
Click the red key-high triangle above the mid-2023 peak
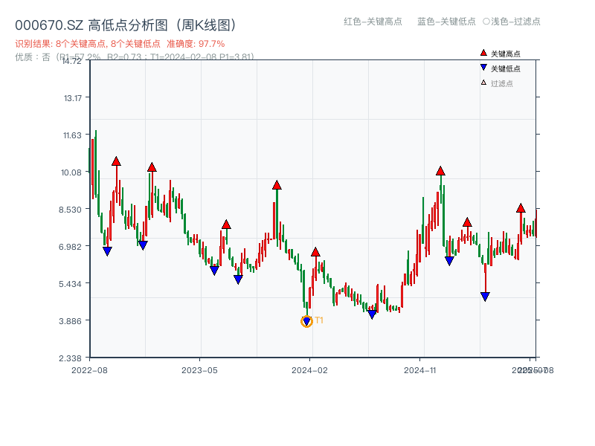[x=226, y=223]
